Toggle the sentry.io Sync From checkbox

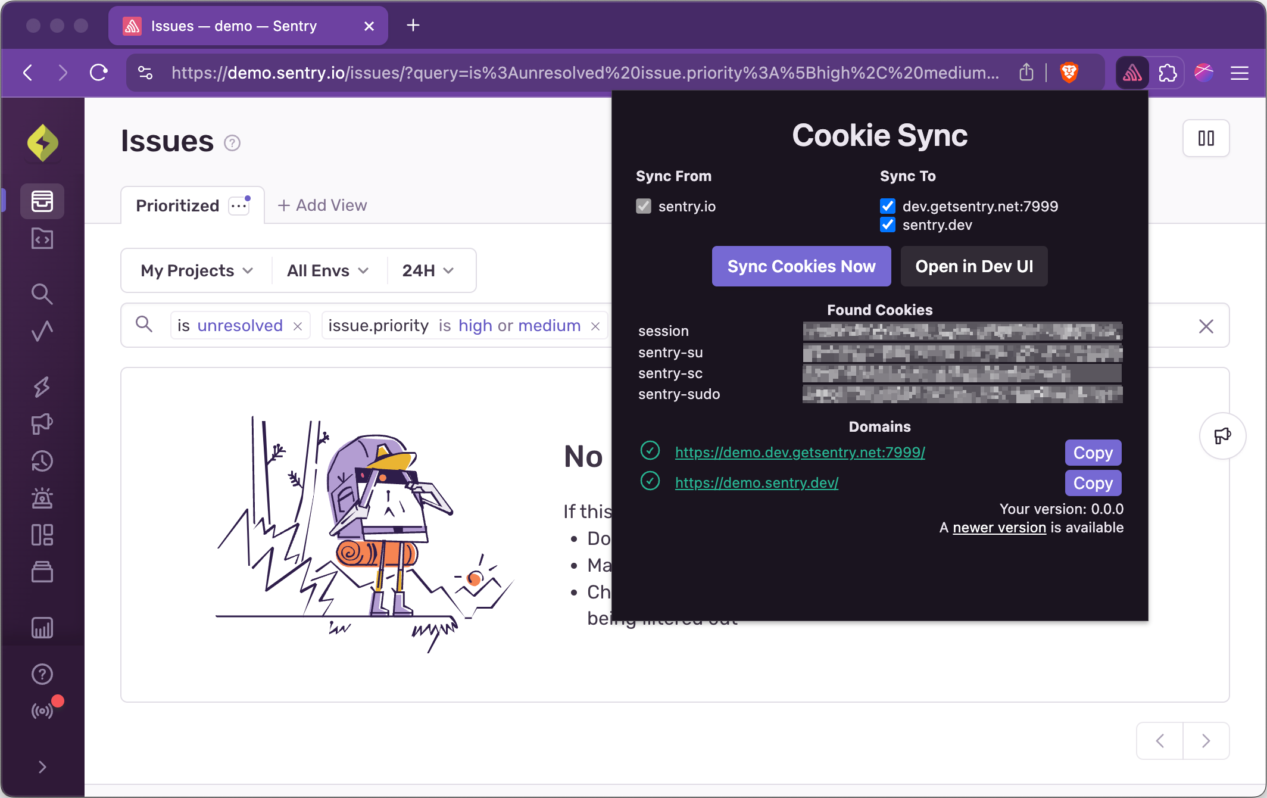click(644, 206)
